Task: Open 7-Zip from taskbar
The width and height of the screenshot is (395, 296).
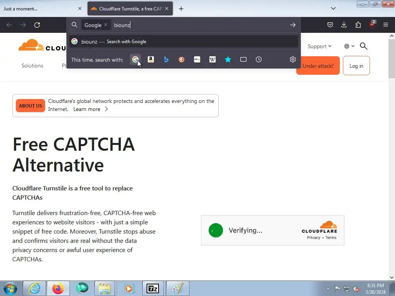Action: [153, 288]
